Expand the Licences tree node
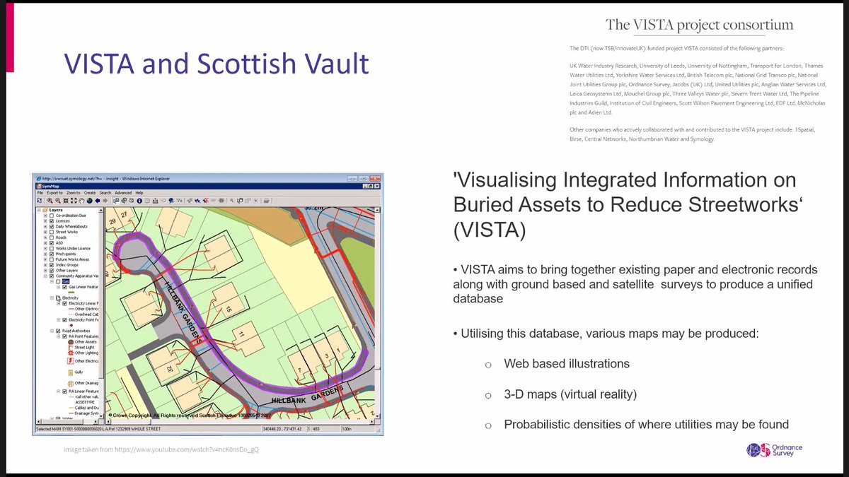 pos(45,221)
